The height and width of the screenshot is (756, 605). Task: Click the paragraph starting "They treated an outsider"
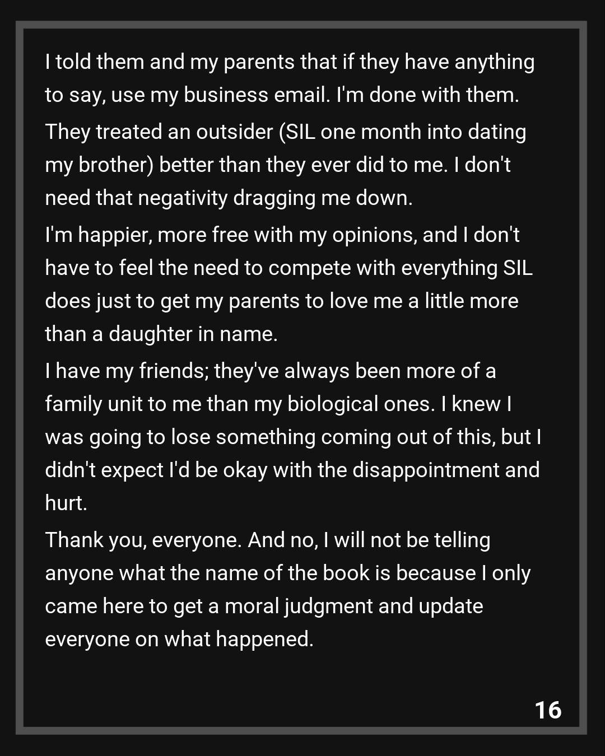click(x=286, y=165)
